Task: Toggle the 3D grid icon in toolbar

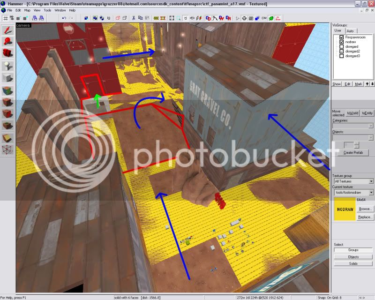Action: 11,18
